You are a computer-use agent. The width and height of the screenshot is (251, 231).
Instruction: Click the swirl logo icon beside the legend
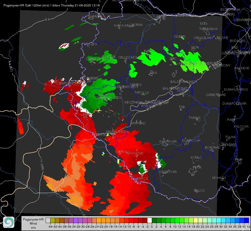point(9,222)
